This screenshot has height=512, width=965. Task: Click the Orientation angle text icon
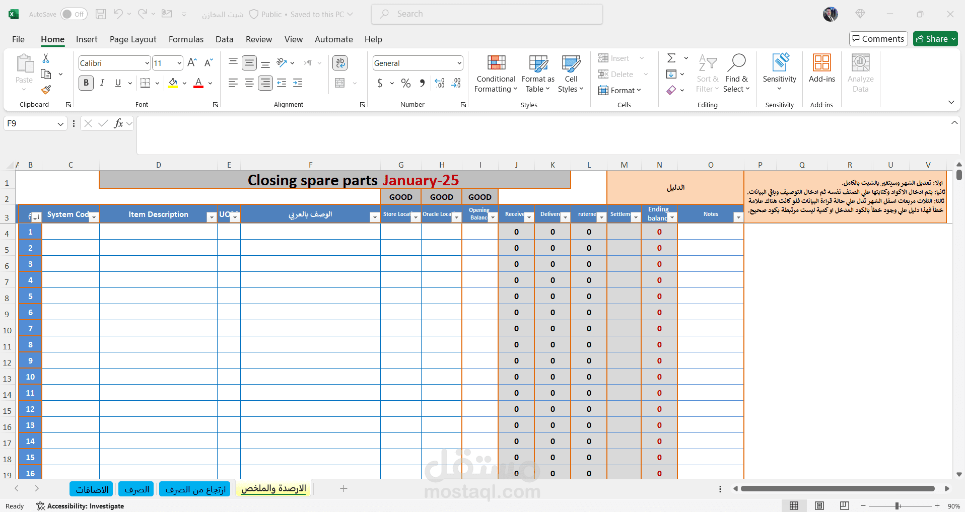[x=282, y=63]
